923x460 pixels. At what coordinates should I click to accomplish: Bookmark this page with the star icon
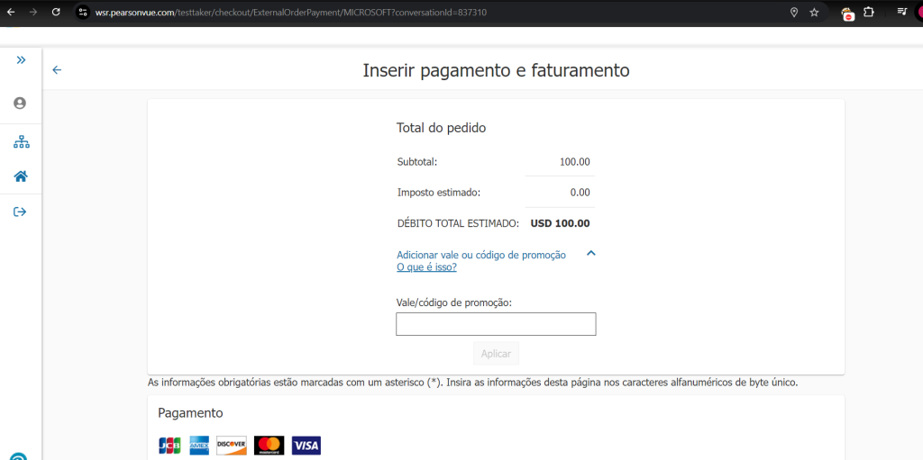click(814, 13)
